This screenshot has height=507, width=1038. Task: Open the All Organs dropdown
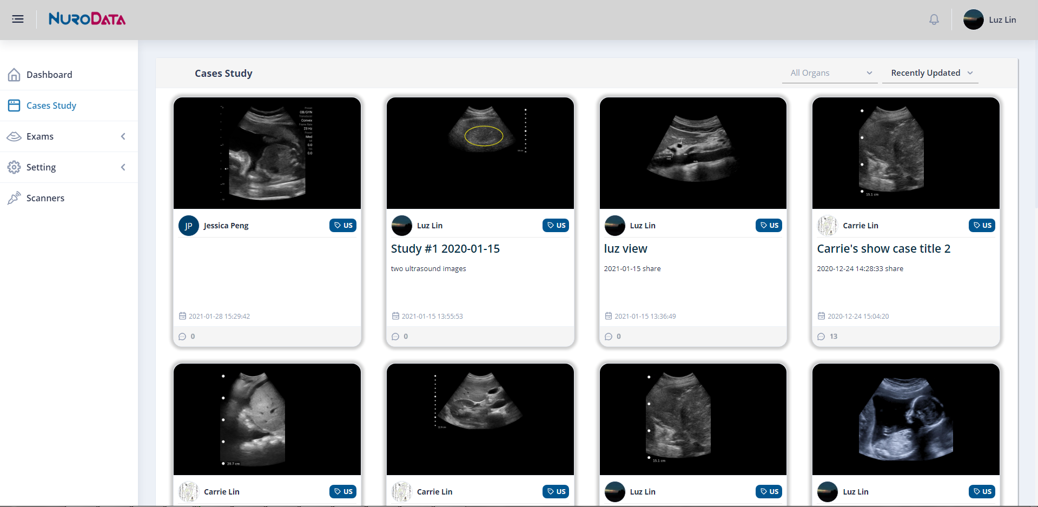pyautogui.click(x=830, y=73)
